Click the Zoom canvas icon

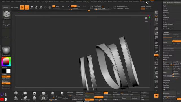(x=156, y=24)
